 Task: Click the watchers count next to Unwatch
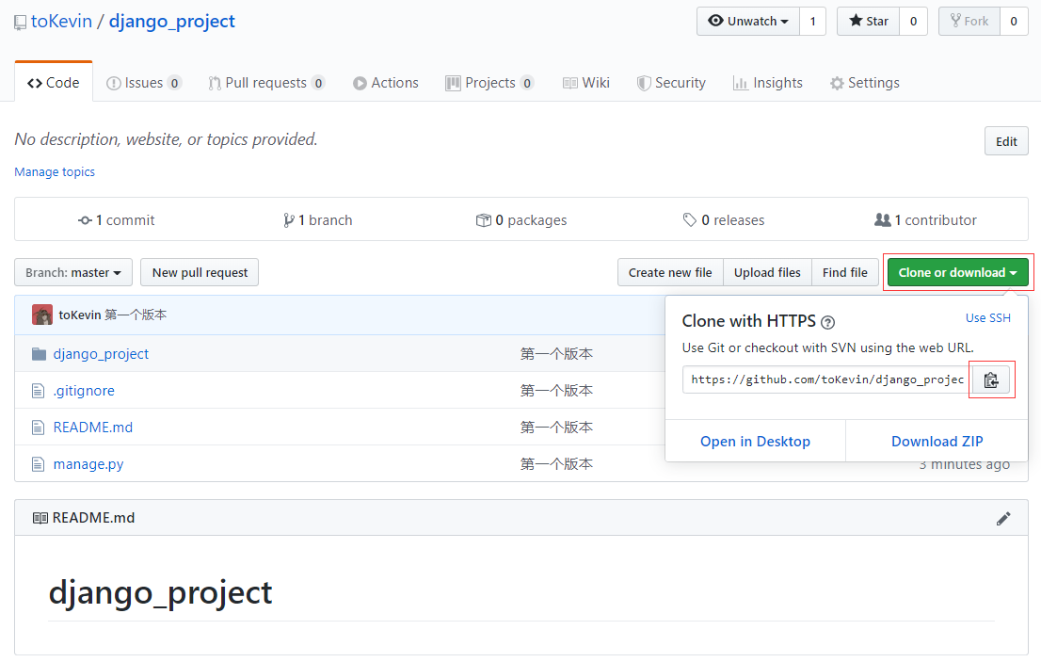812,22
